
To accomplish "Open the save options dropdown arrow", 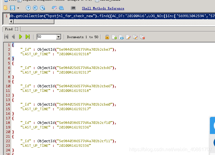I will pyautogui.click(x=18, y=8).
